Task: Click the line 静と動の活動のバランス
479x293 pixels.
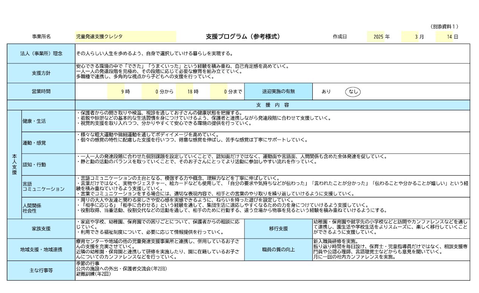Action: [x=197, y=162]
